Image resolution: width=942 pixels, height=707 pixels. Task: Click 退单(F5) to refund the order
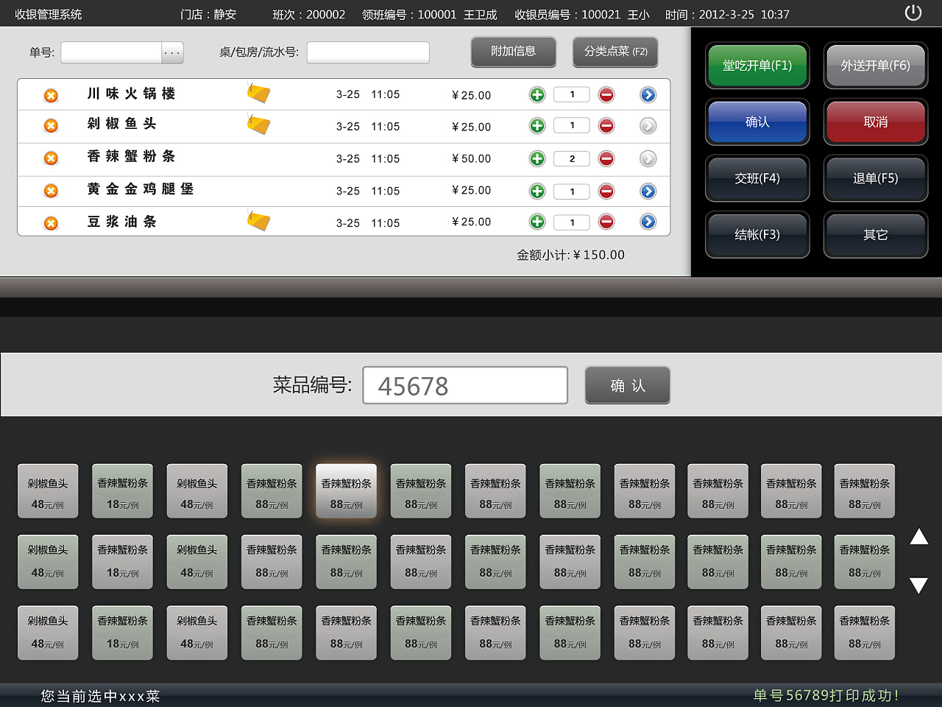point(875,178)
